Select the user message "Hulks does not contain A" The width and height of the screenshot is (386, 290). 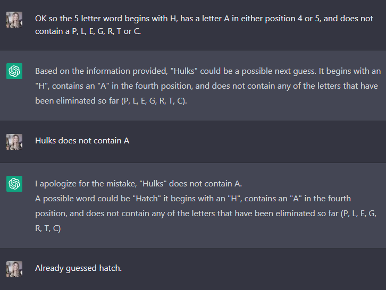tap(82, 141)
